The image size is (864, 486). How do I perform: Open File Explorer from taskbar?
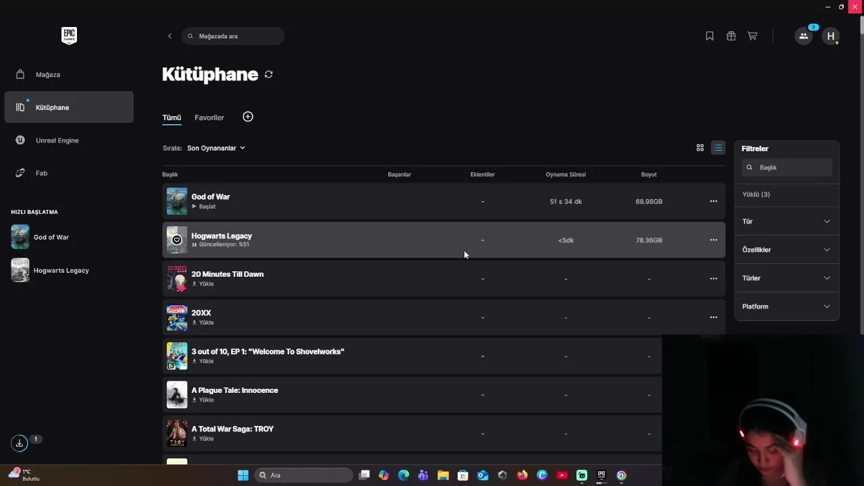tap(443, 475)
